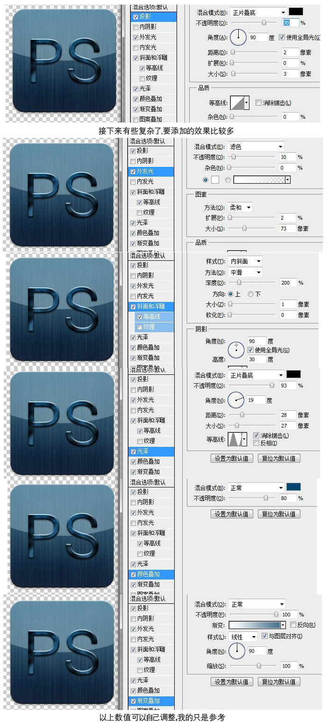The width and height of the screenshot is (327, 723).
Task: Click the opacity slider set to 80
Action: coord(252,498)
